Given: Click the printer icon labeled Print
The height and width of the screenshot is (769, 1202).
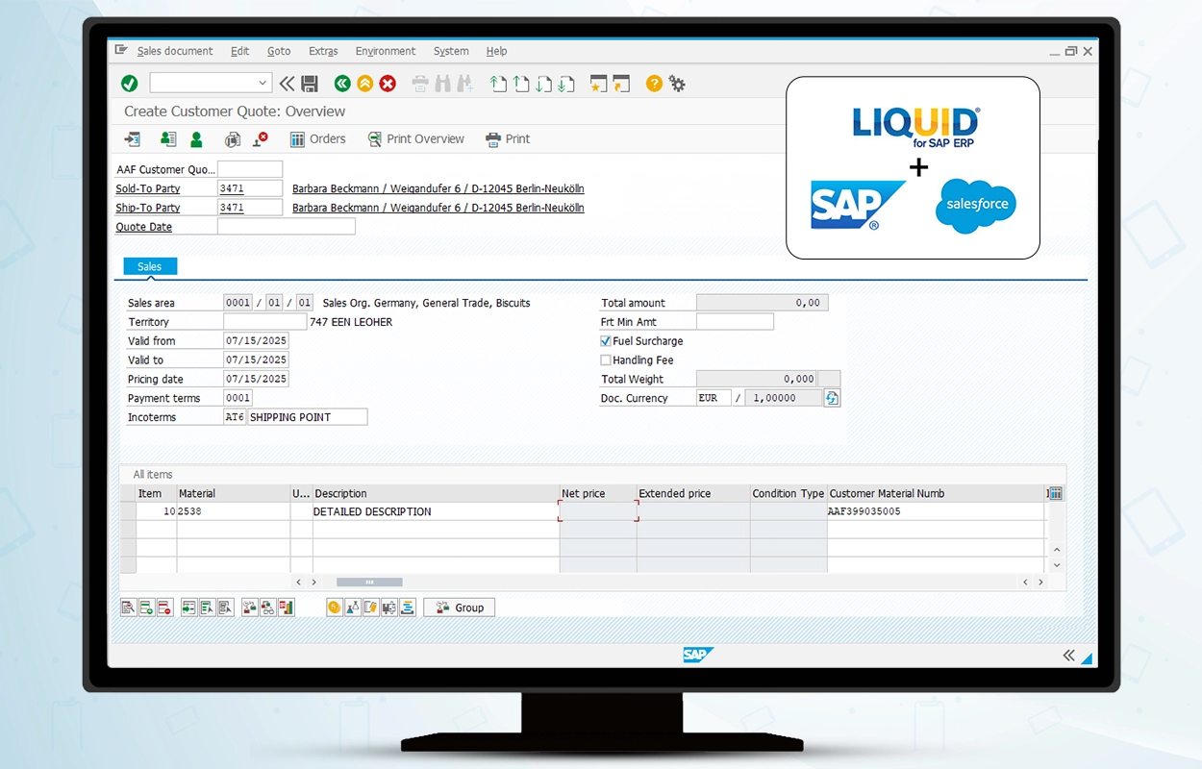Looking at the screenshot, I should click(x=493, y=139).
